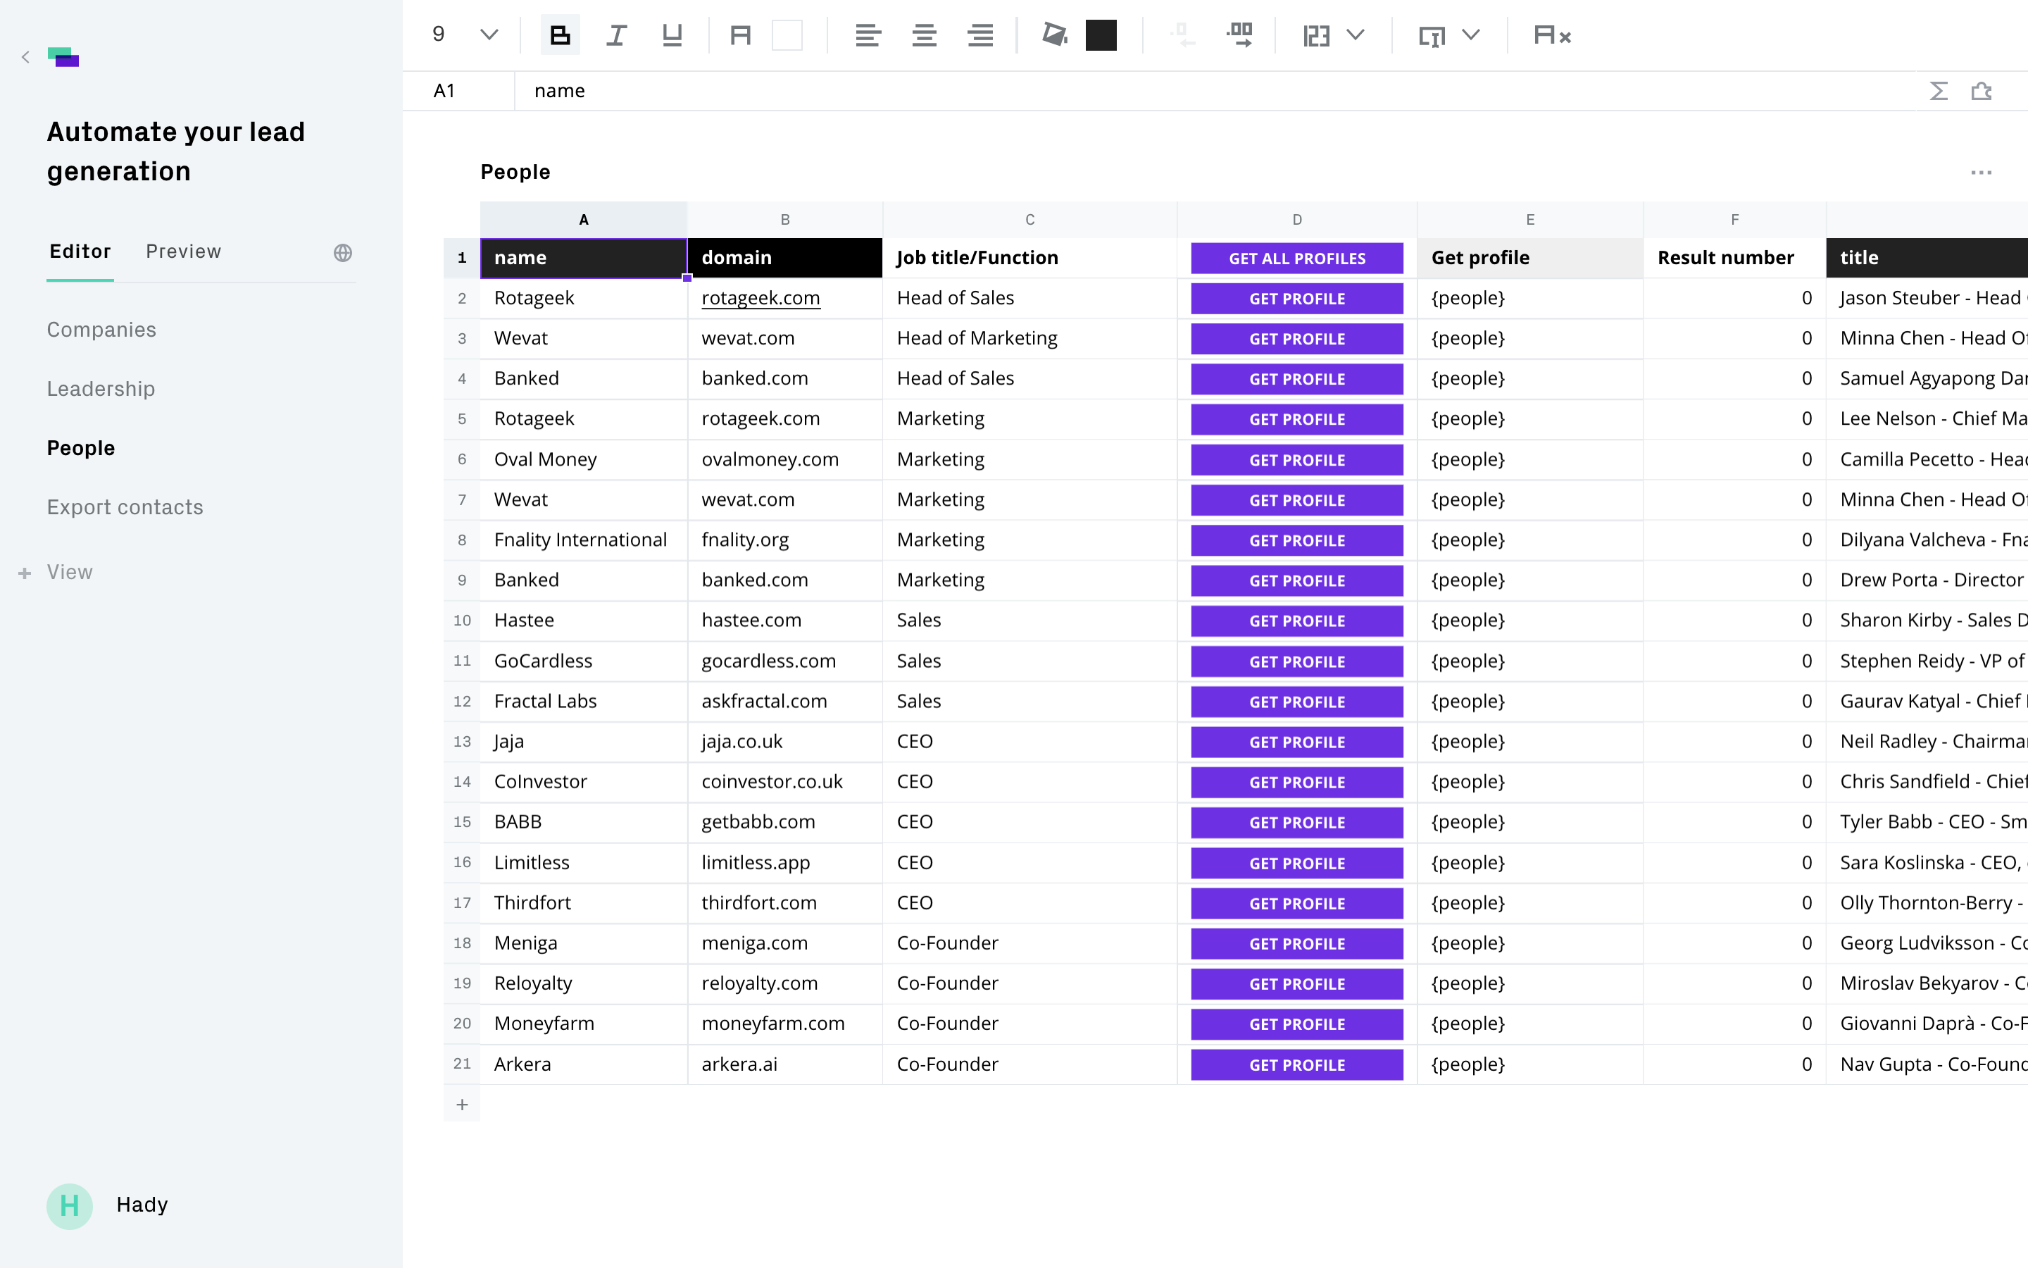Toggle bold formatting
The width and height of the screenshot is (2028, 1268).
pos(560,35)
